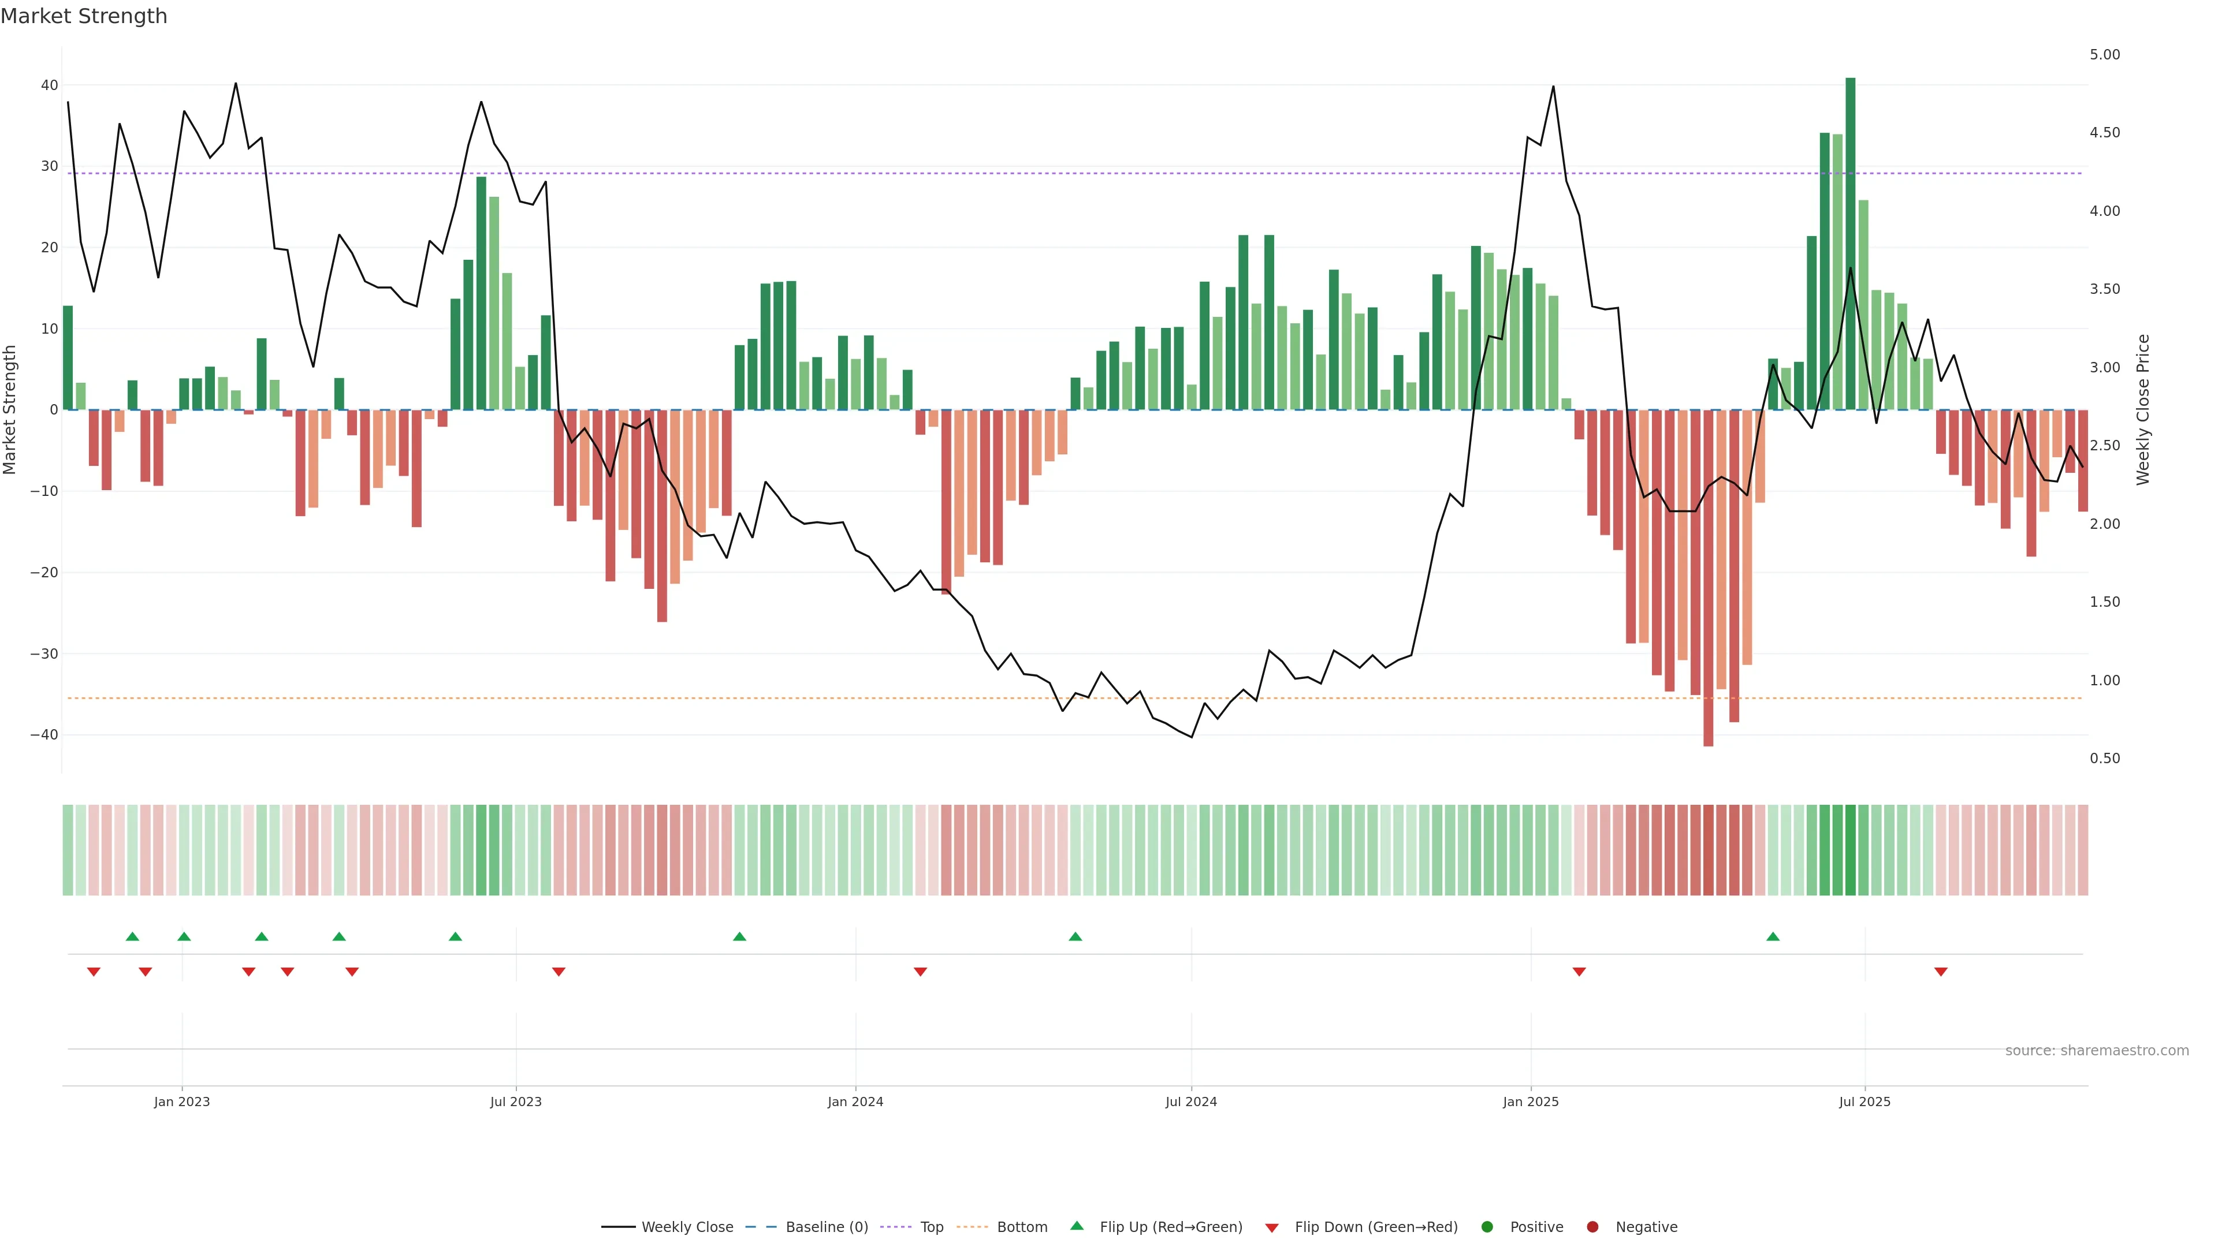Click the Jul 2025 x-axis label

[1864, 1102]
